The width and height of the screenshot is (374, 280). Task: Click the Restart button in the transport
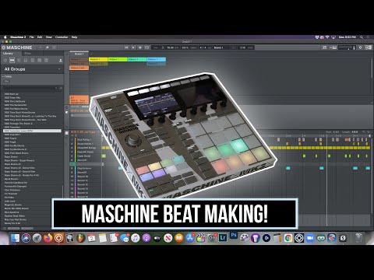[126, 47]
